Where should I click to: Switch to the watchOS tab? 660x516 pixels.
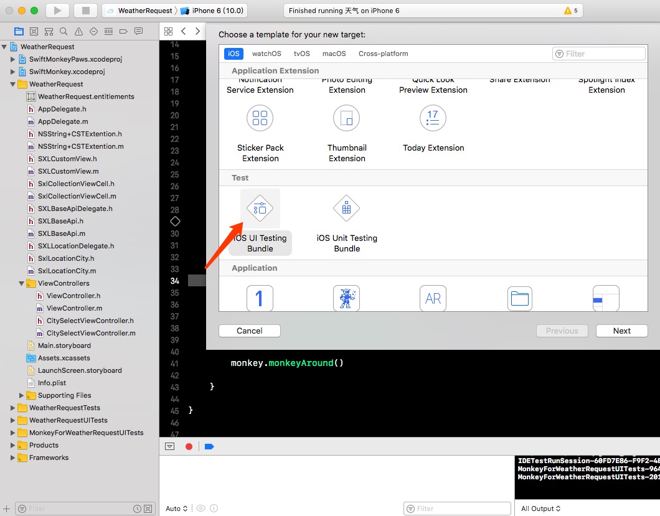pyautogui.click(x=266, y=54)
